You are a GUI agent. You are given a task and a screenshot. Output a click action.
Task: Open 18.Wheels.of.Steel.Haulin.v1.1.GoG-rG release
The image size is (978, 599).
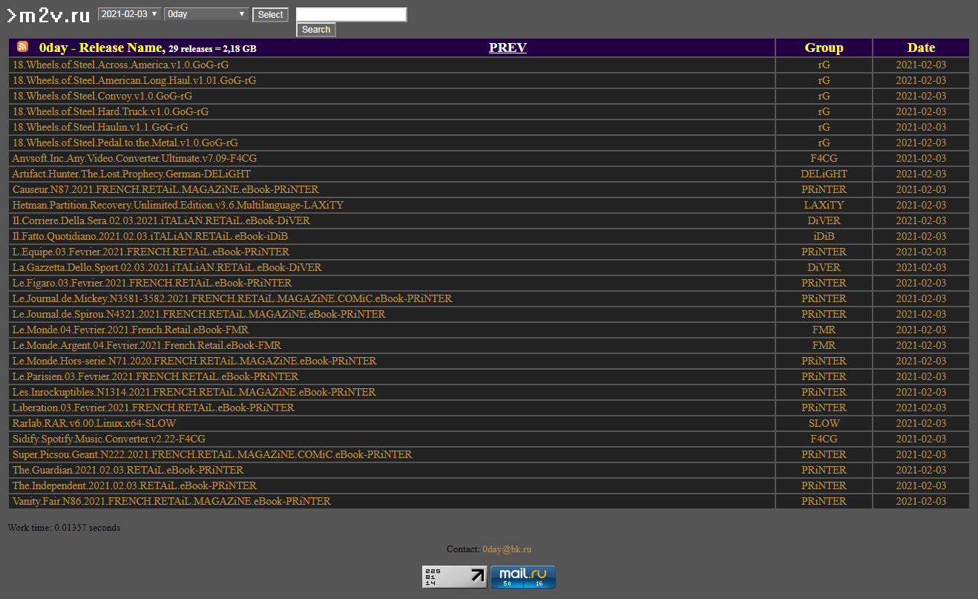point(100,127)
